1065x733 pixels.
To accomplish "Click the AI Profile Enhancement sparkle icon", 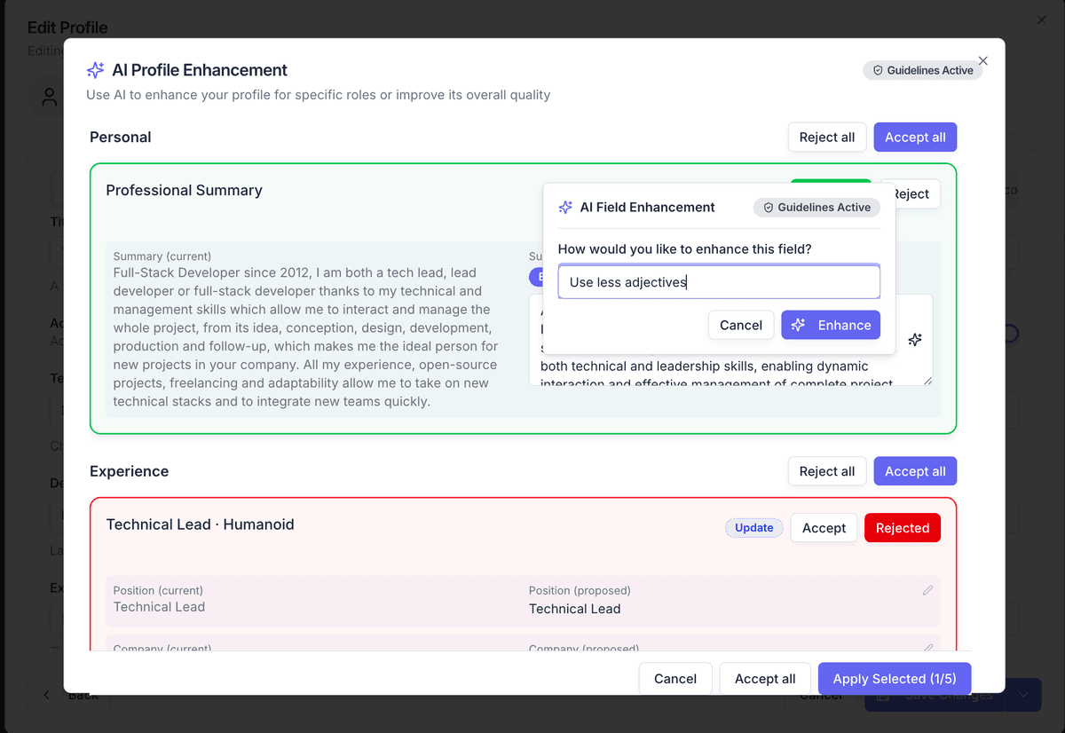I will click(95, 70).
